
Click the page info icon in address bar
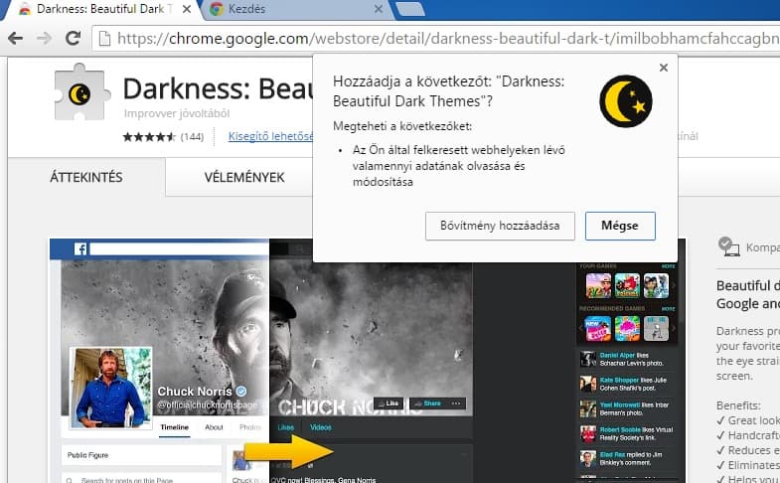coord(104,39)
